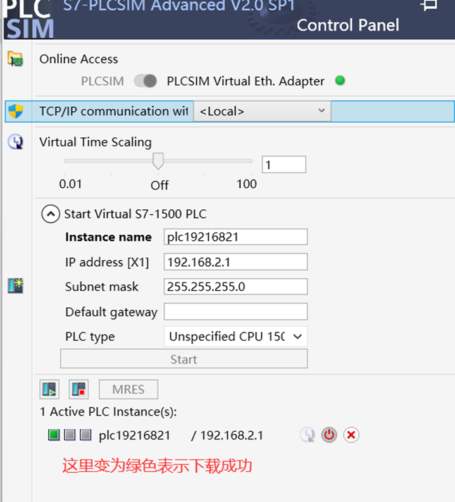Viewport: 455px width, 502px height.
Task: Click the third gray status LED of plc19216821
Action: (x=85, y=435)
